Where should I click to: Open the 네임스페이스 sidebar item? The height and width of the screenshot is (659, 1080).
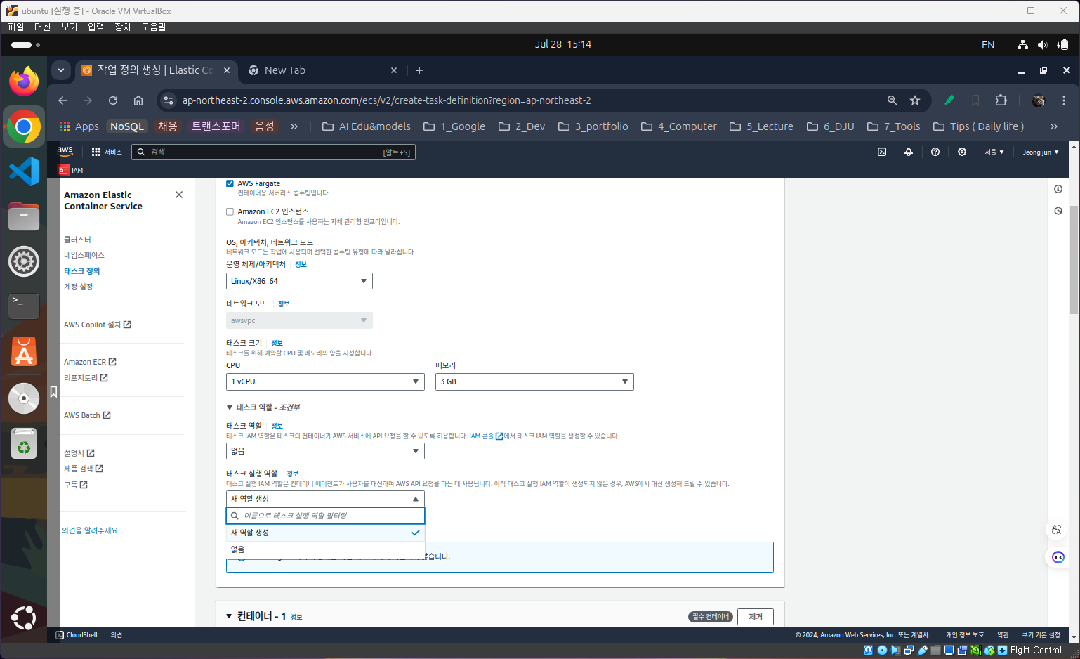84,255
